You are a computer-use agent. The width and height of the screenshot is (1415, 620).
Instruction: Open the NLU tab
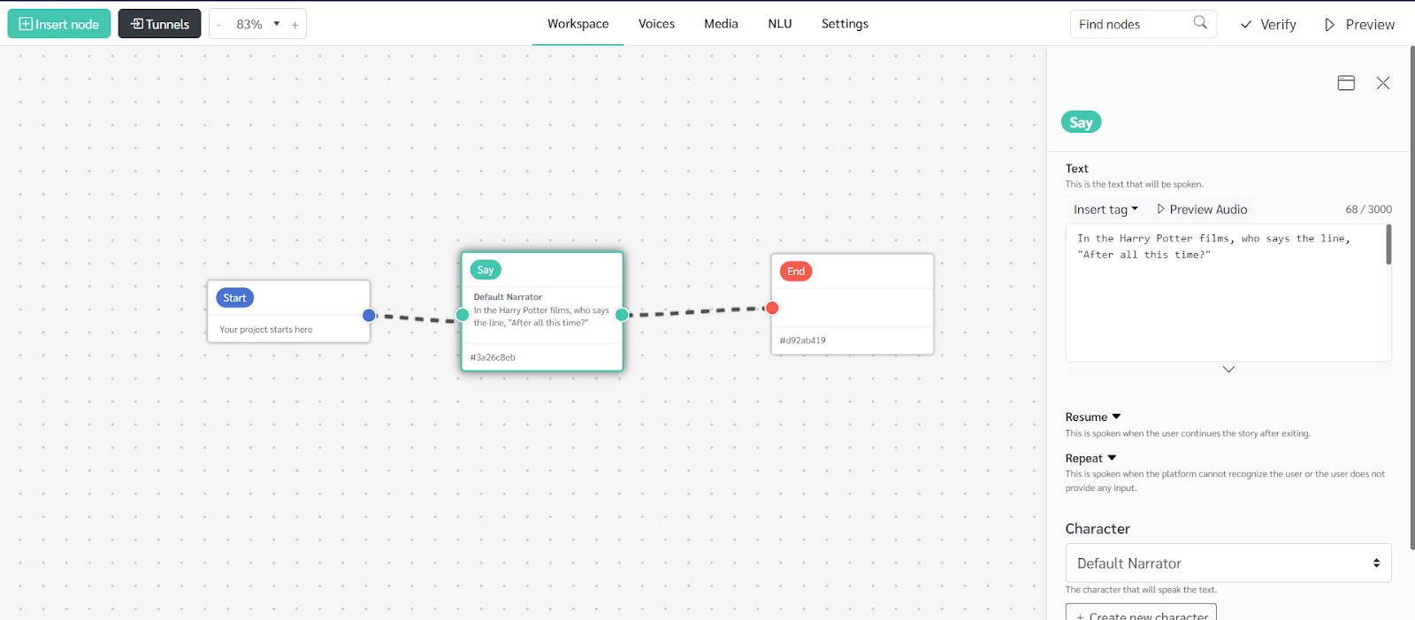coord(780,24)
